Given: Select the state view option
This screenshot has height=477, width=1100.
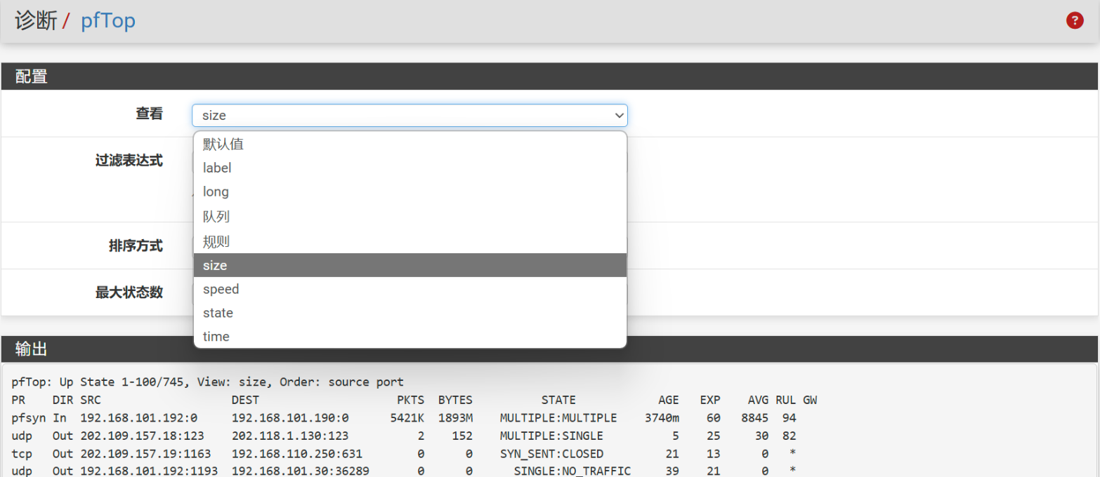Looking at the screenshot, I should (218, 313).
